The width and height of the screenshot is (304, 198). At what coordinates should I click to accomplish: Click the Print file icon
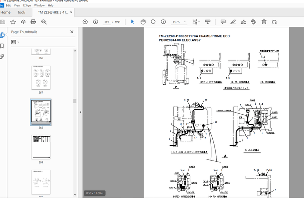pyautogui.click(x=33, y=22)
